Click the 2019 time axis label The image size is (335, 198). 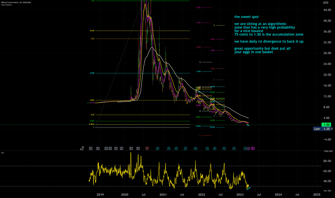(x=100, y=194)
